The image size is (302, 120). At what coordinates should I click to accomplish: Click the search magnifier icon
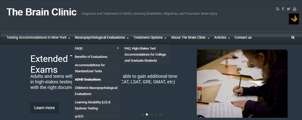click(293, 37)
